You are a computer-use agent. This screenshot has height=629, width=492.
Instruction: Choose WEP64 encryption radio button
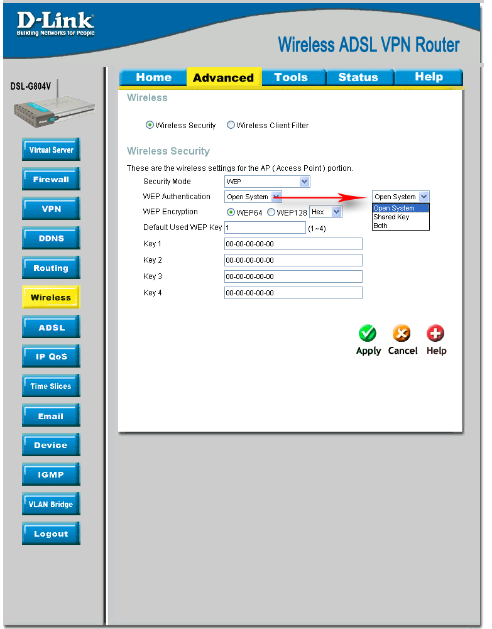coord(231,212)
